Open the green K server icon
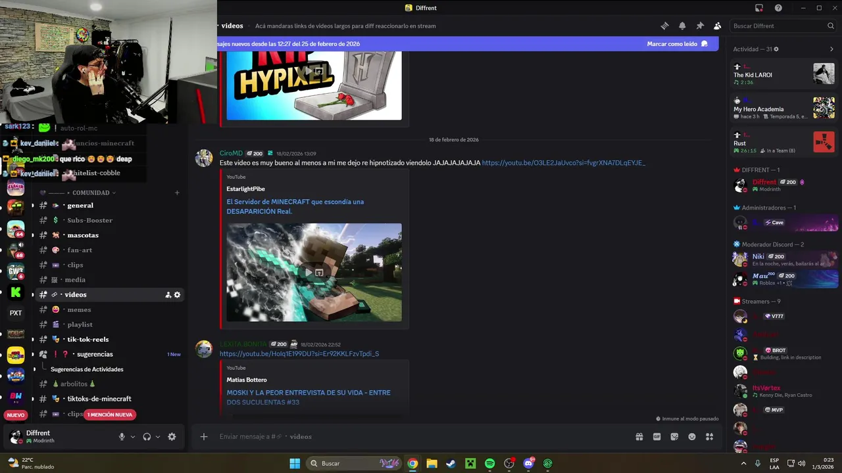The image size is (842, 473). click(16, 292)
